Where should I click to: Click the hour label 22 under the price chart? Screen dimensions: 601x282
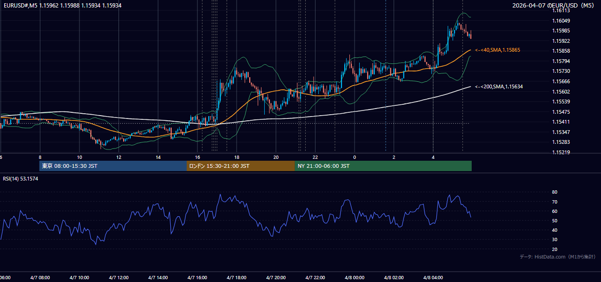pos(315,157)
